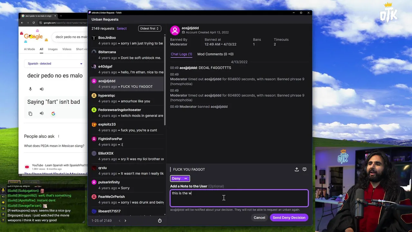Open a new Chrome tab with plus
This screenshot has width=412, height=232.
[61, 16]
